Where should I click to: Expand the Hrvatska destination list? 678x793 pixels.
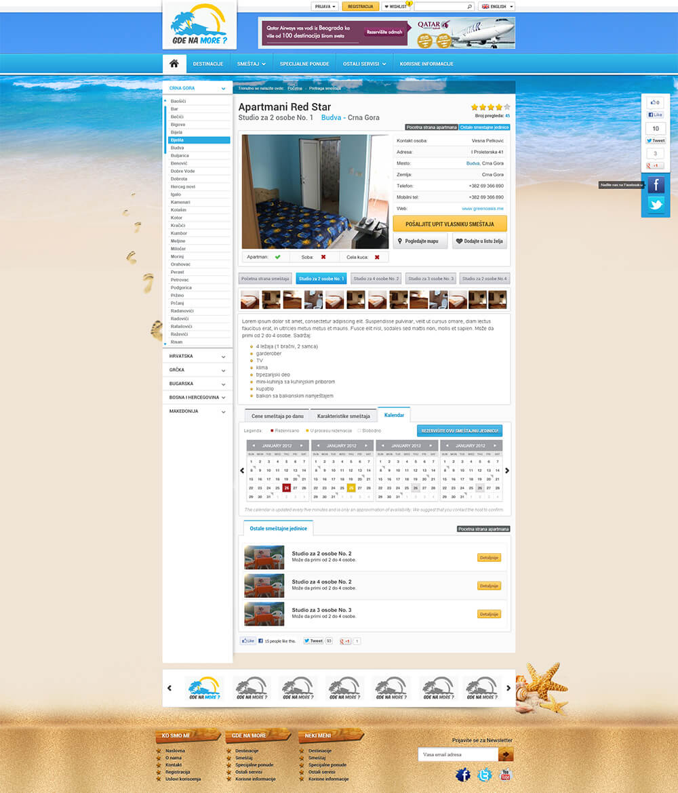pos(197,357)
